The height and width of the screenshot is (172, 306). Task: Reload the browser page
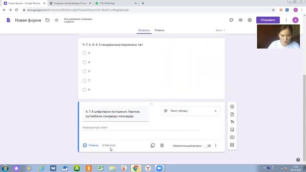pyautogui.click(x=16, y=10)
